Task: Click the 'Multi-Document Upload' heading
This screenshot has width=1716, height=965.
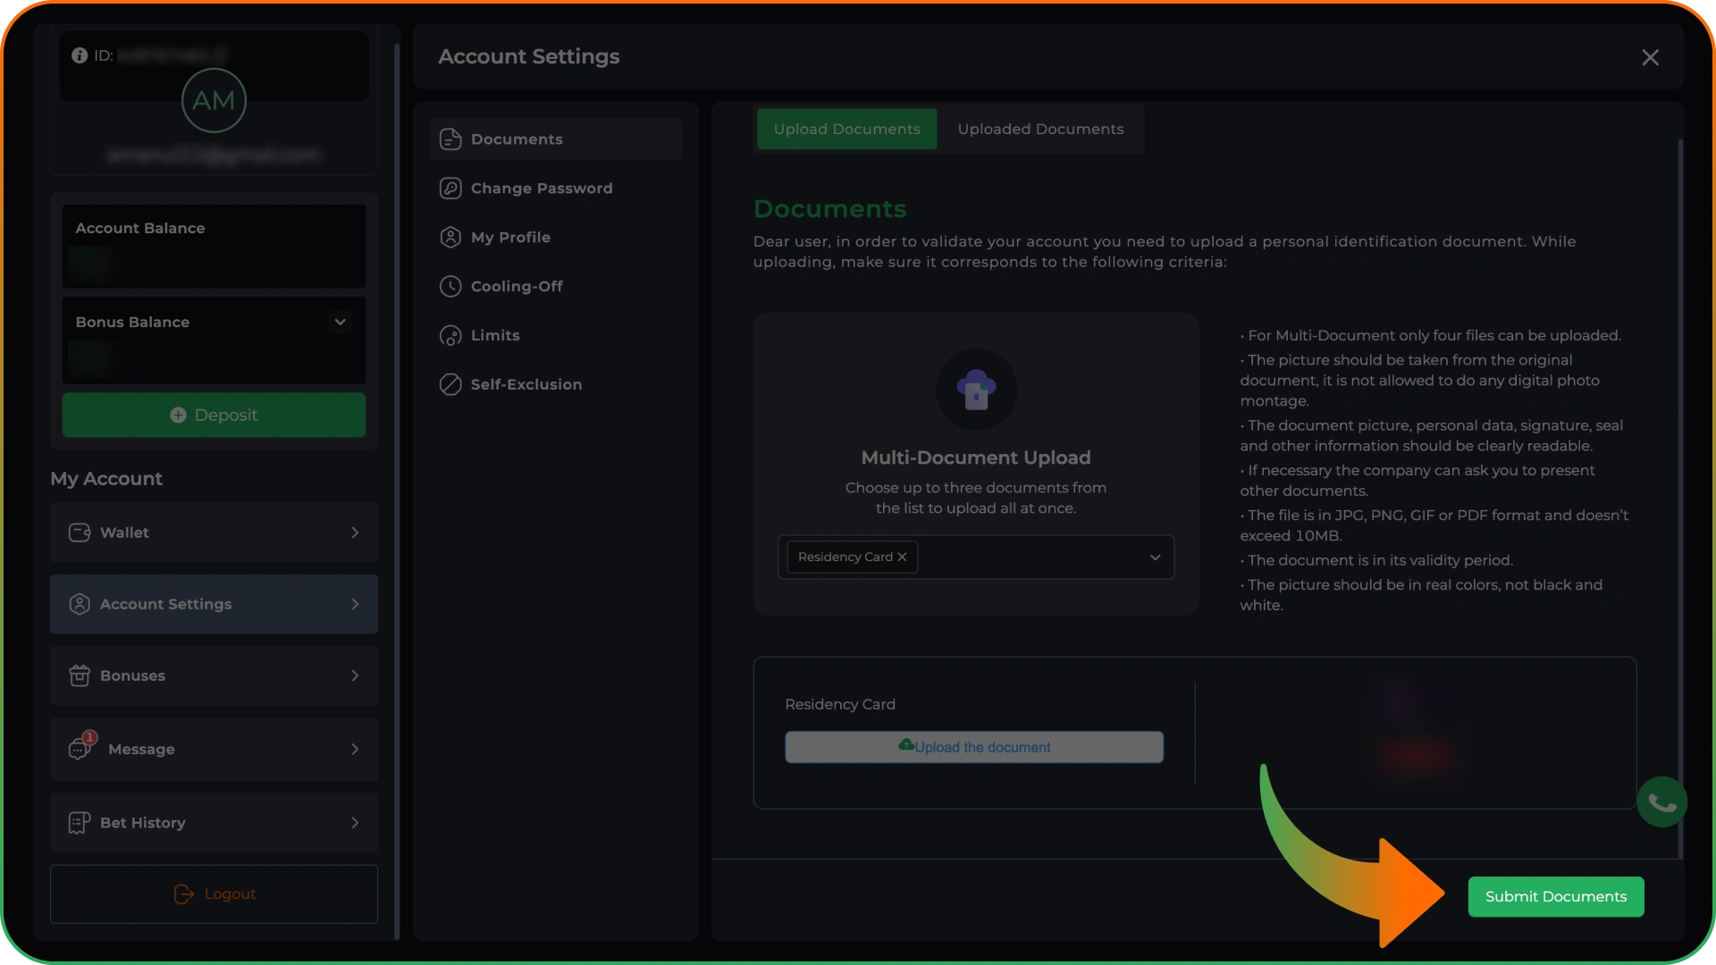Action: (x=975, y=457)
